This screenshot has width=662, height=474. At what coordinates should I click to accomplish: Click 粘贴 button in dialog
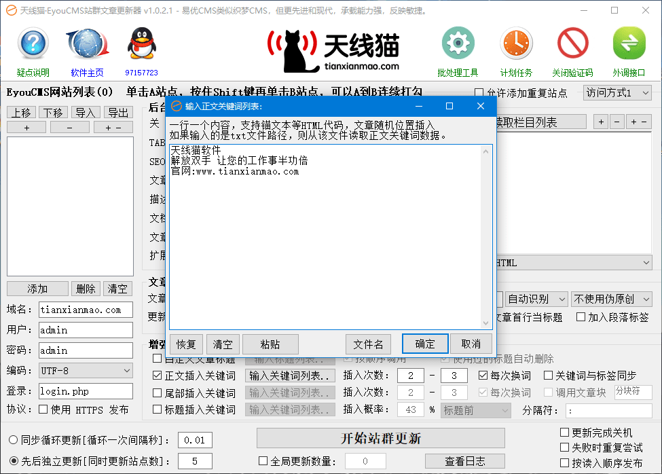[x=271, y=344]
